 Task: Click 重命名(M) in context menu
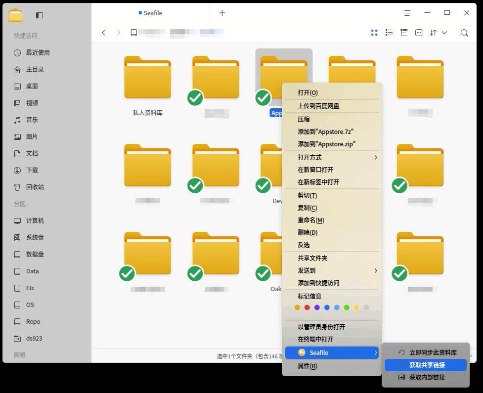(332, 220)
